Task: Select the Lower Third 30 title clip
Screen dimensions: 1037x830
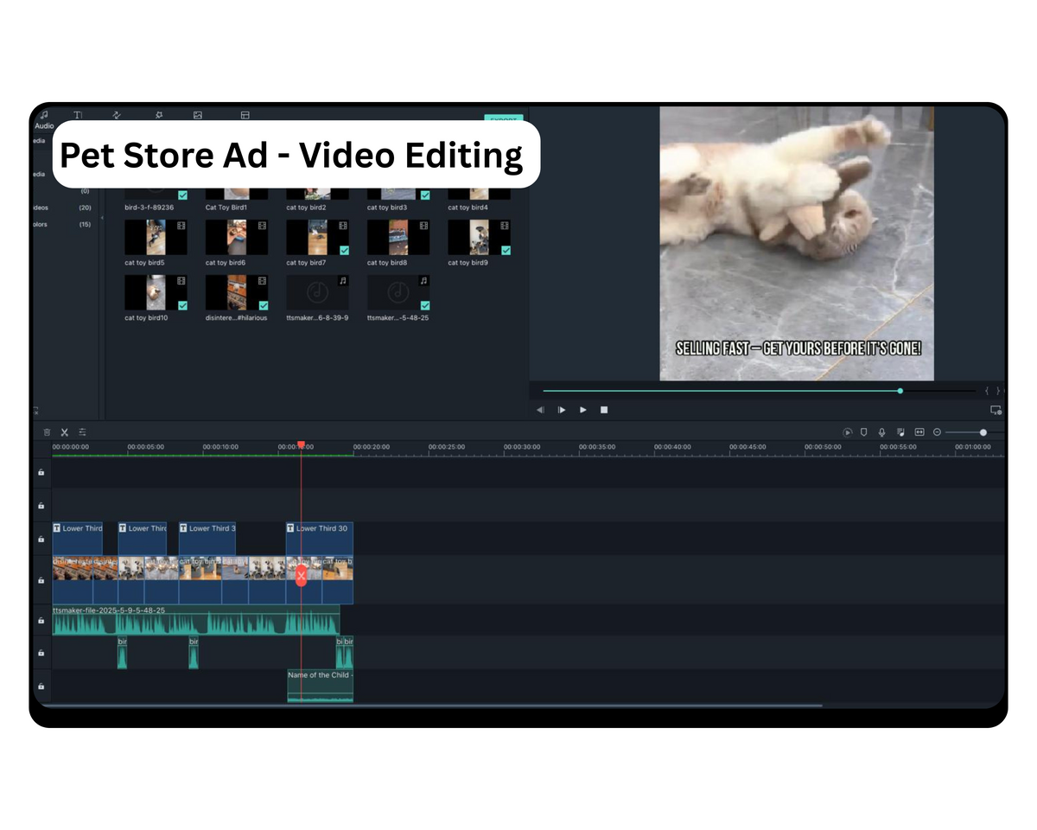Action: point(320,538)
